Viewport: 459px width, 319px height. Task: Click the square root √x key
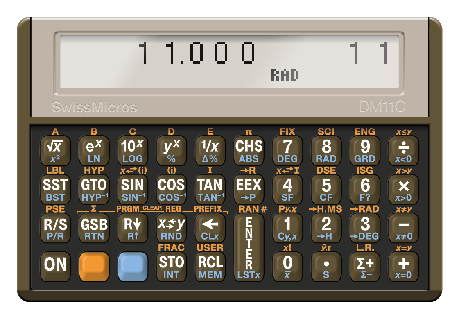(55, 151)
